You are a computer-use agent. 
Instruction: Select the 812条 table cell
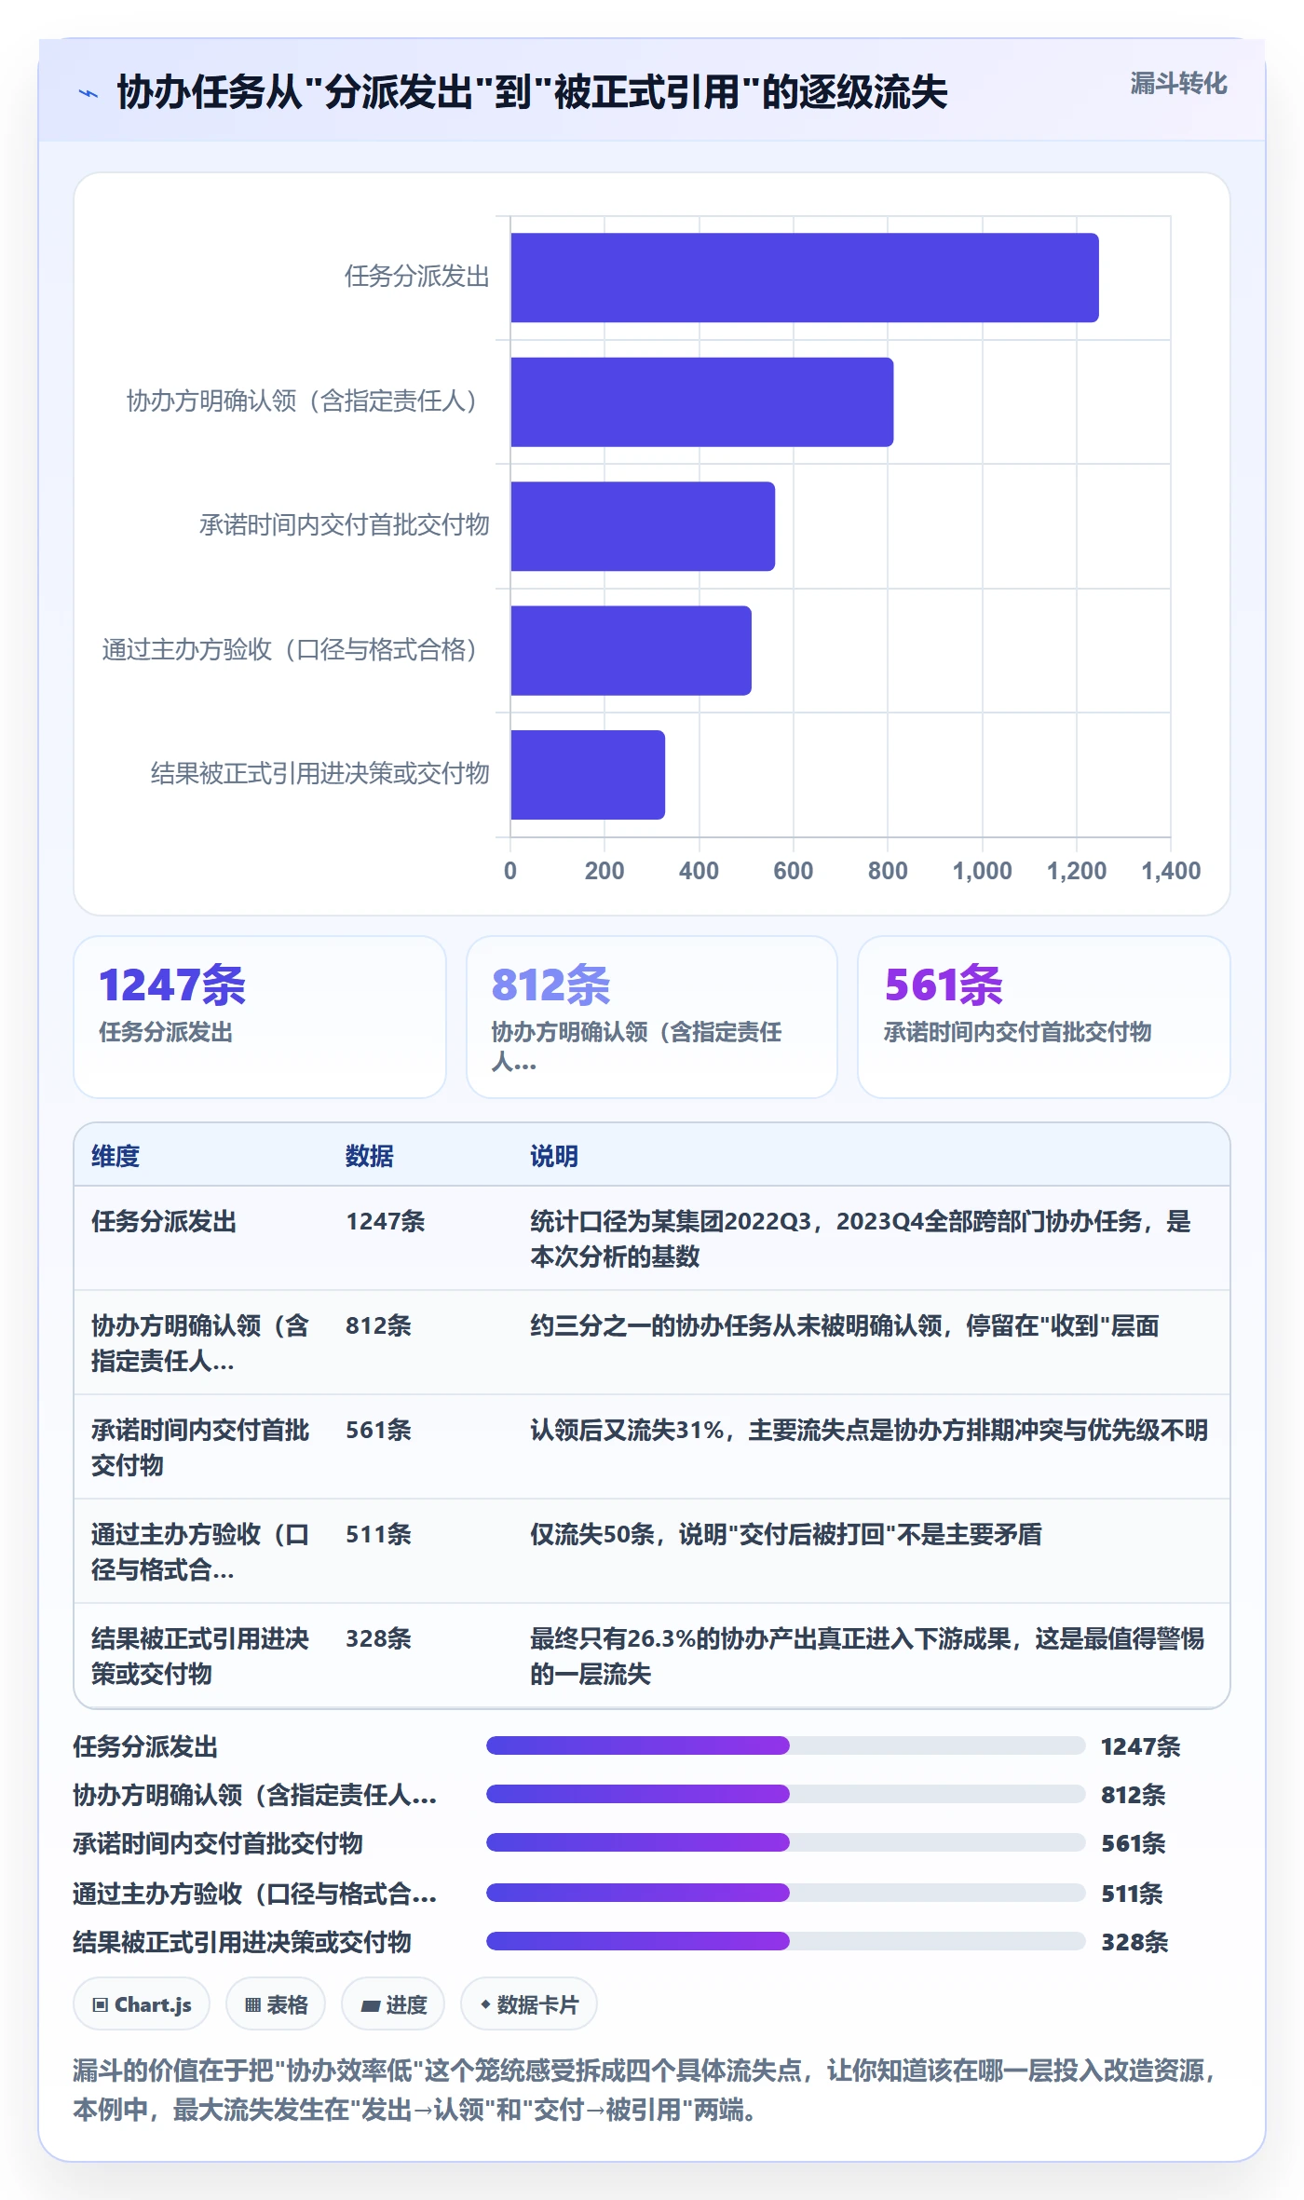point(378,1325)
